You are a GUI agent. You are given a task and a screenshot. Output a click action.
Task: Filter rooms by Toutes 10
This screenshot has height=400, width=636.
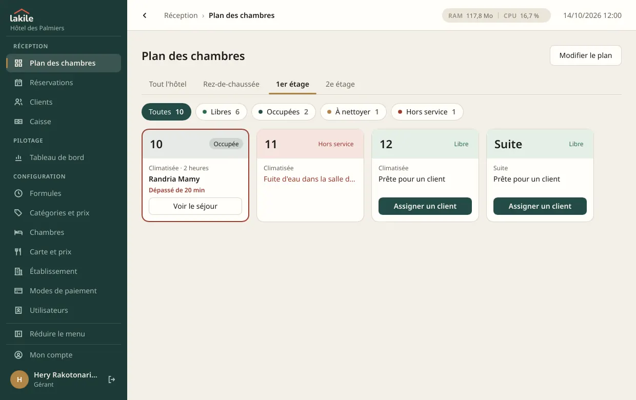click(x=166, y=112)
